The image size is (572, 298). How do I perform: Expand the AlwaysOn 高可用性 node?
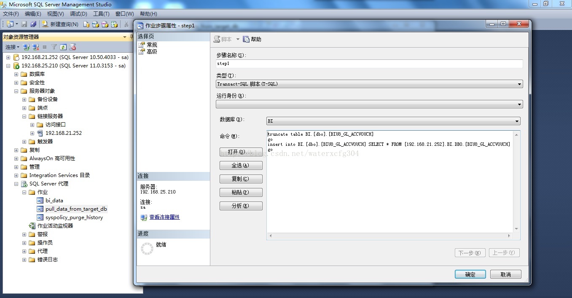point(16,158)
